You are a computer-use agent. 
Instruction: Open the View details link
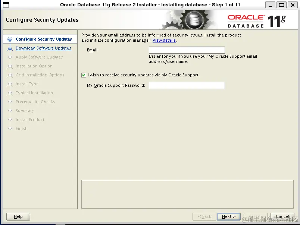(x=164, y=40)
